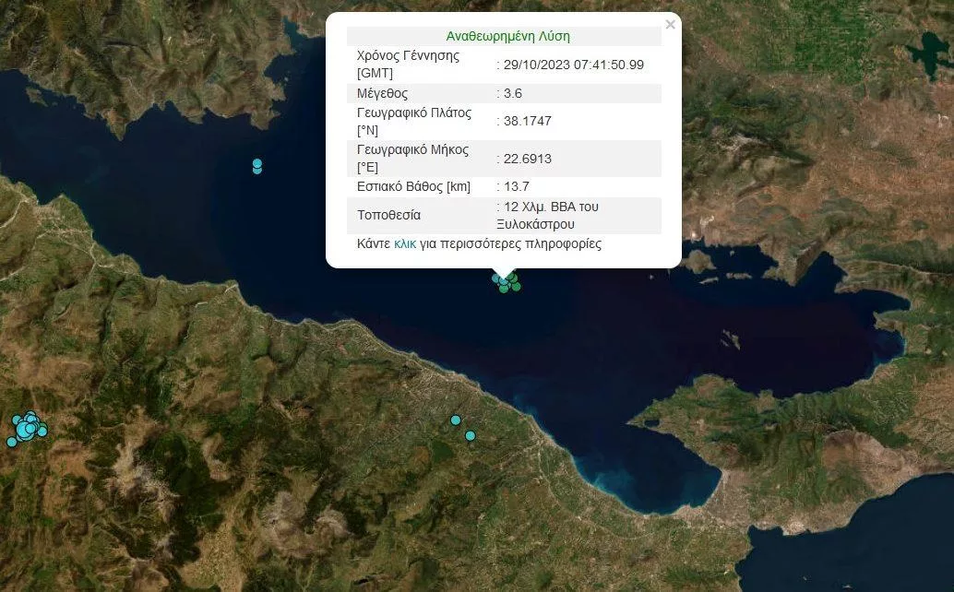Select the upper cyan marker in the northern gulf
The height and width of the screenshot is (592, 954).
click(257, 163)
